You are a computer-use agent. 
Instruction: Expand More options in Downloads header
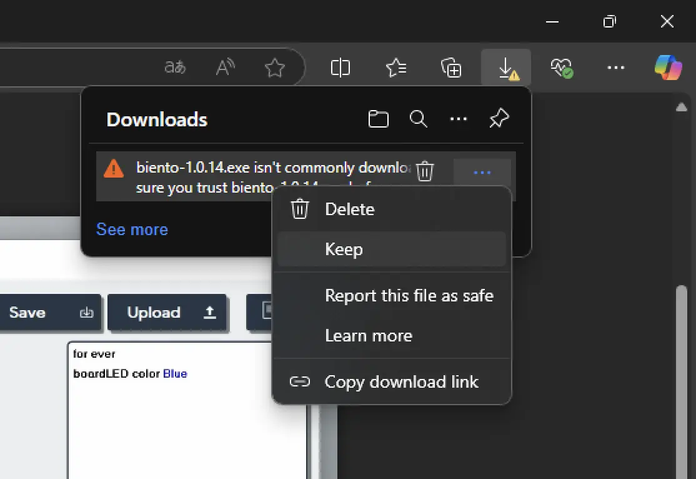click(x=459, y=119)
